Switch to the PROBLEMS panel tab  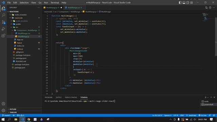click(x=48, y=97)
